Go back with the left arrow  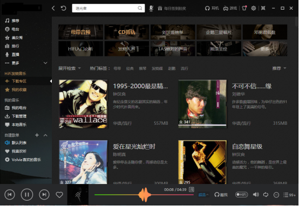pyautogui.click(x=53, y=8)
